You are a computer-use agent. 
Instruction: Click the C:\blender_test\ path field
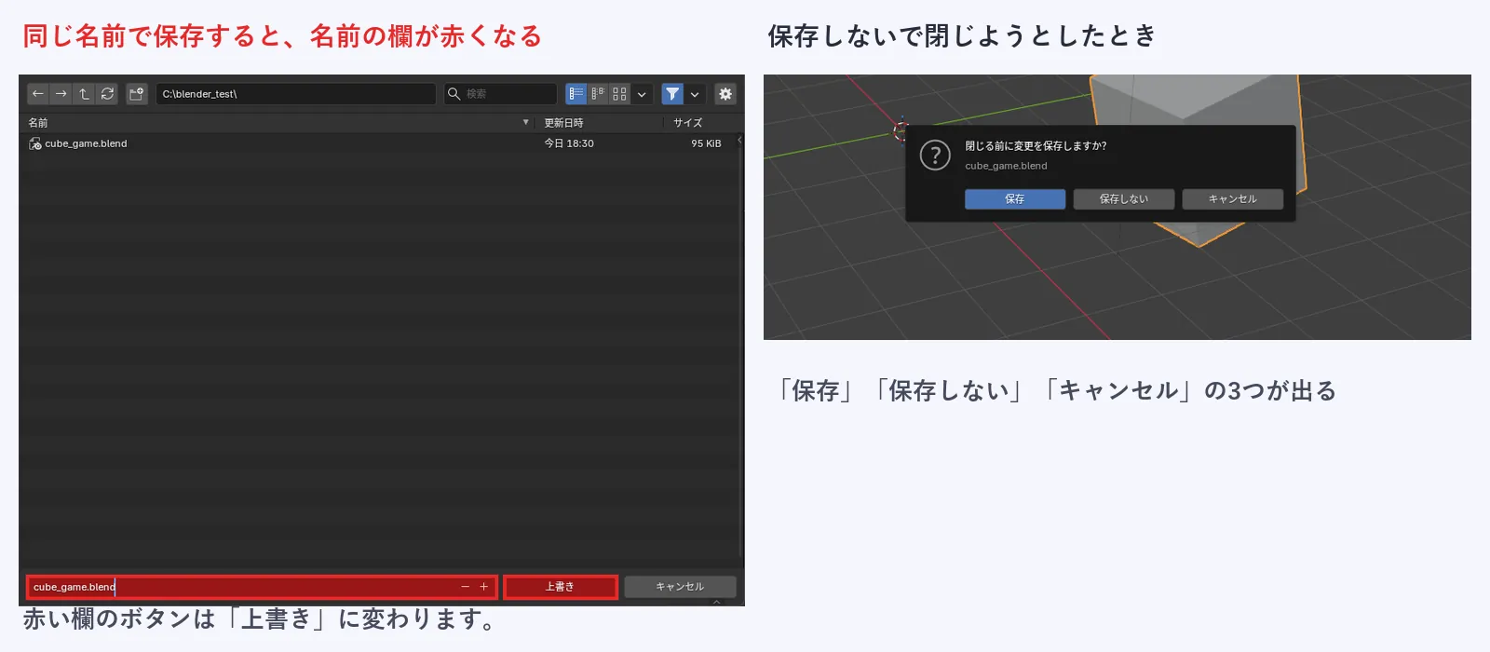pyautogui.click(x=295, y=94)
